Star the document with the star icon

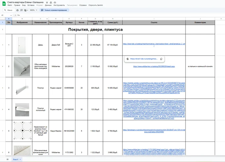click(x=47, y=2)
